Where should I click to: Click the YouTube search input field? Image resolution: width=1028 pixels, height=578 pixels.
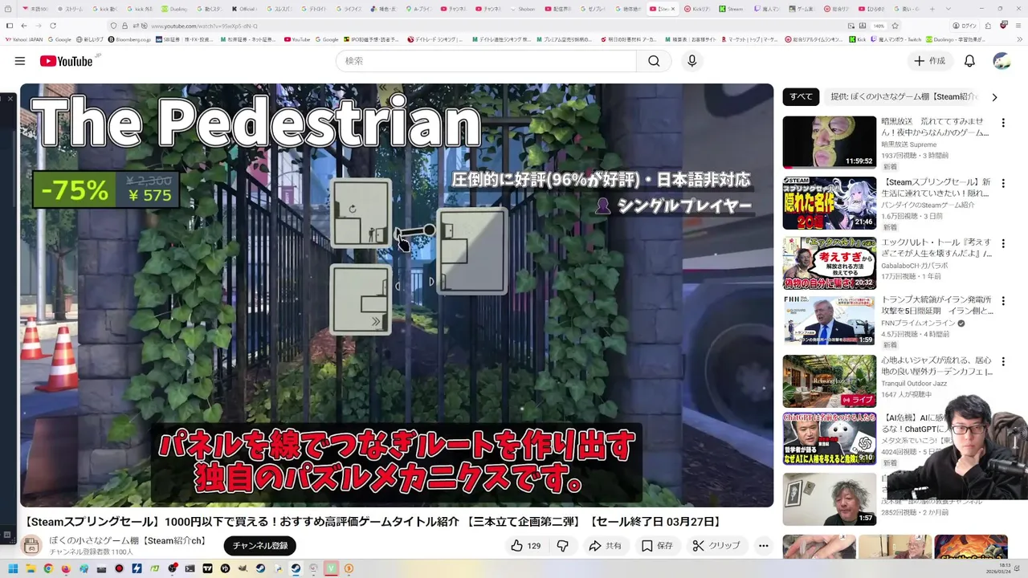(487, 61)
